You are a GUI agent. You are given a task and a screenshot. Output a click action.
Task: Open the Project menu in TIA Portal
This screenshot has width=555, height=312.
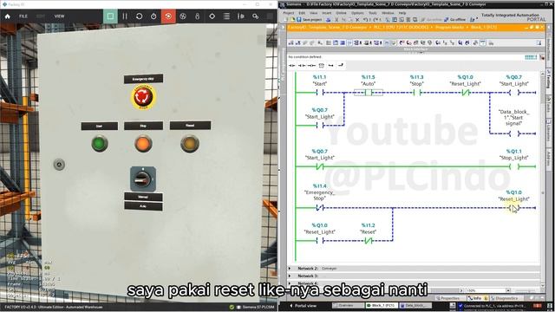click(x=289, y=13)
